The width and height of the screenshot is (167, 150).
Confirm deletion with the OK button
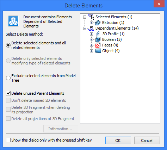click(x=118, y=140)
